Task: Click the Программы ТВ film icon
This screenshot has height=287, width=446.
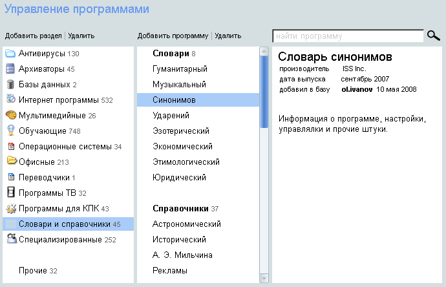Action: point(10,193)
